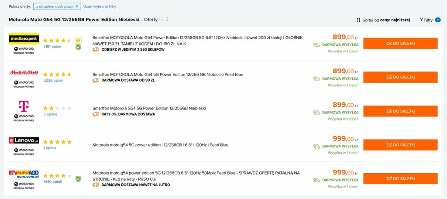Click the 999,00 zł price in eLenovo row
Screen dimensions: 447x199
coord(345,139)
